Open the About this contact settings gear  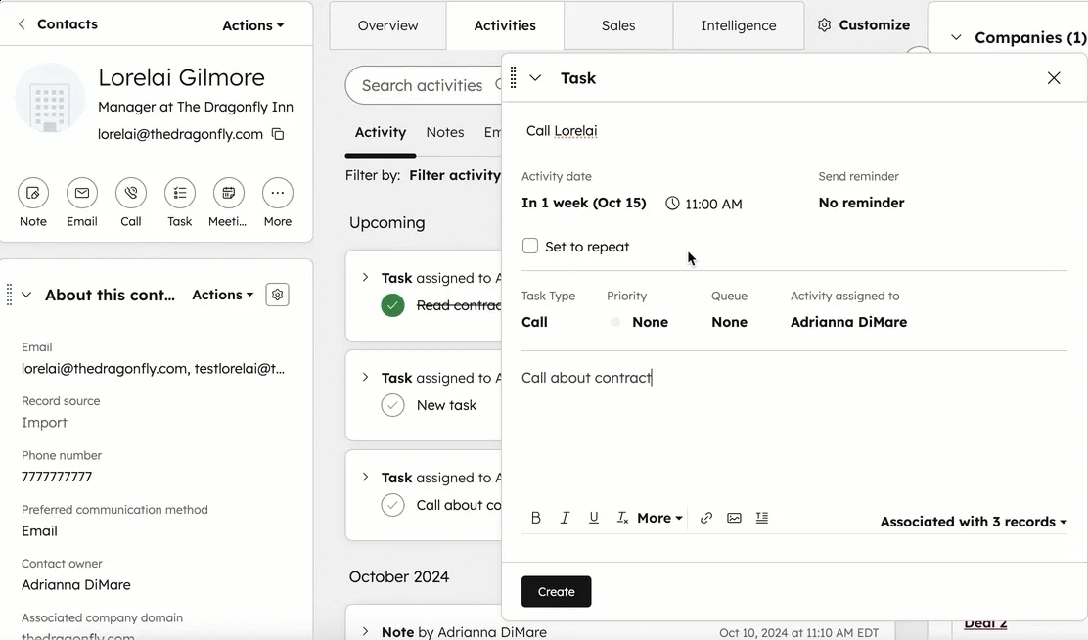coord(278,295)
